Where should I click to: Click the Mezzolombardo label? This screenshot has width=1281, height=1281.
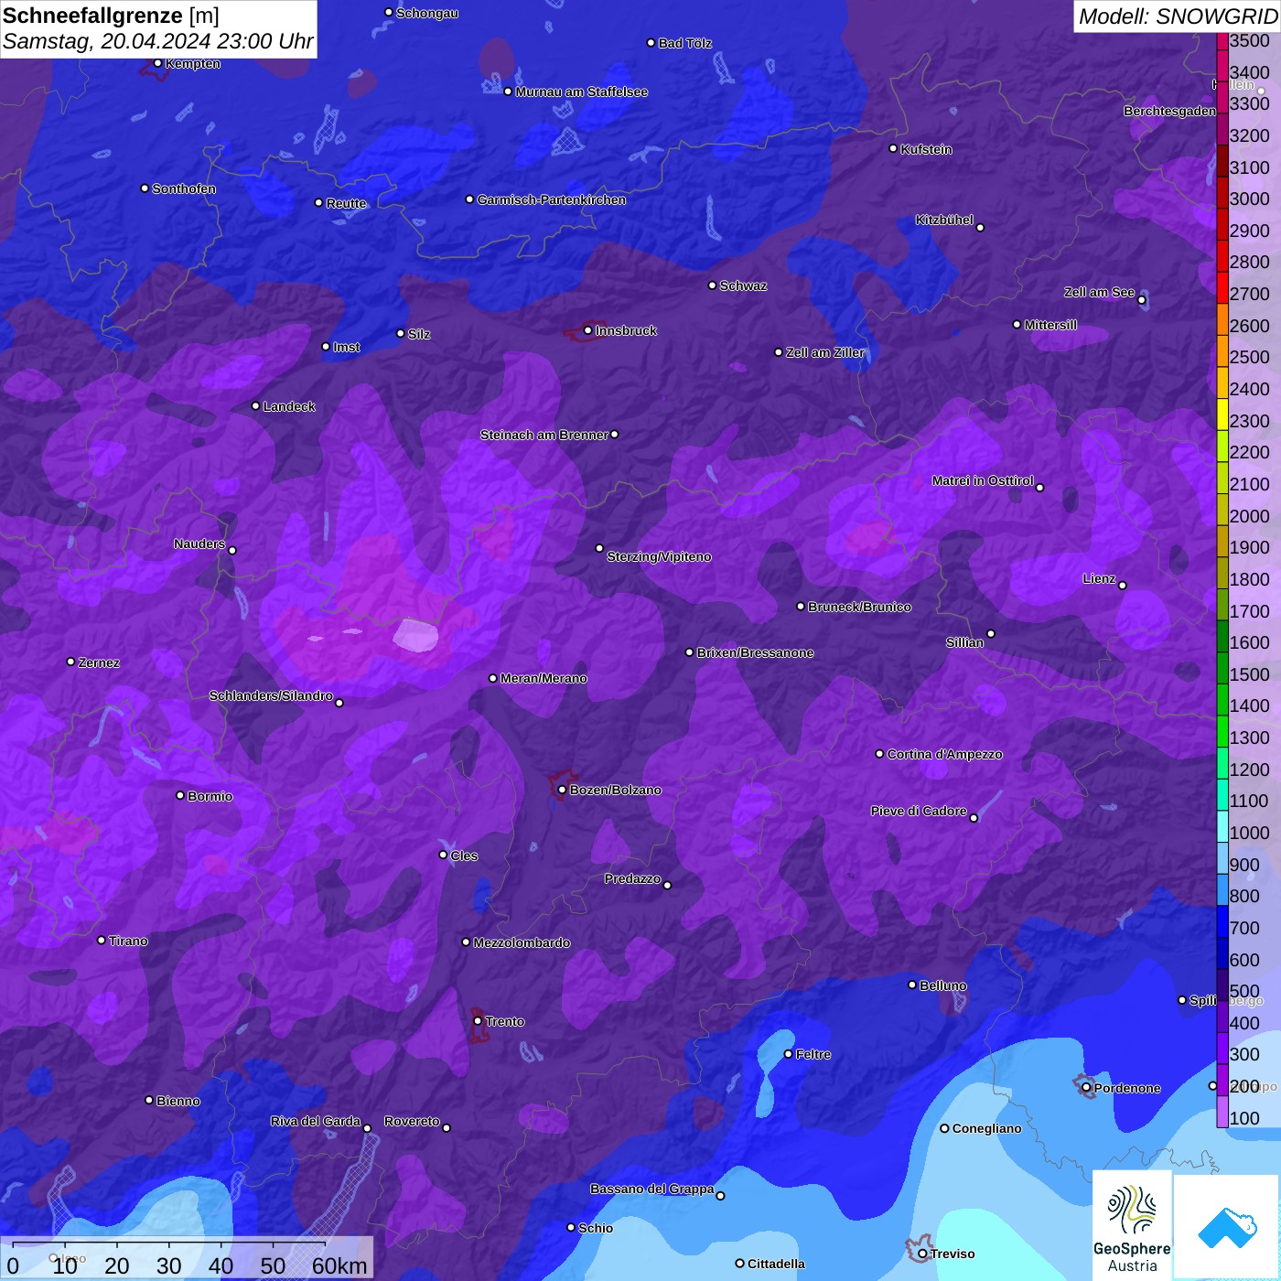point(522,942)
